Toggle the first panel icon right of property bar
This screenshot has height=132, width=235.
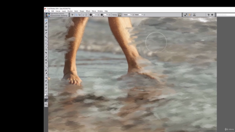click(x=186, y=15)
